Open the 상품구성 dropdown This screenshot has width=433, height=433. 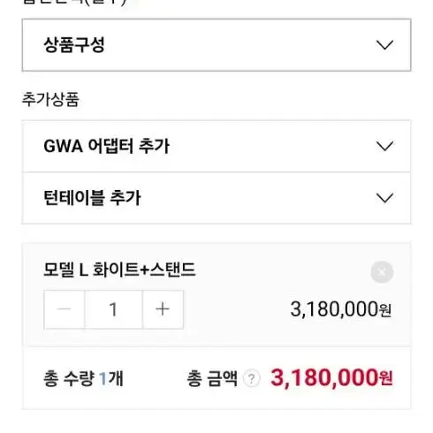216,45
